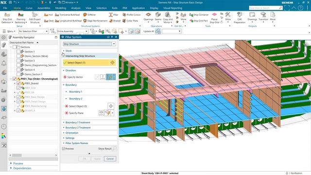Image resolution: width=311 pixels, height=175 pixels.
Task: Select Planar Ship Grid tool
Action: coord(214,18)
